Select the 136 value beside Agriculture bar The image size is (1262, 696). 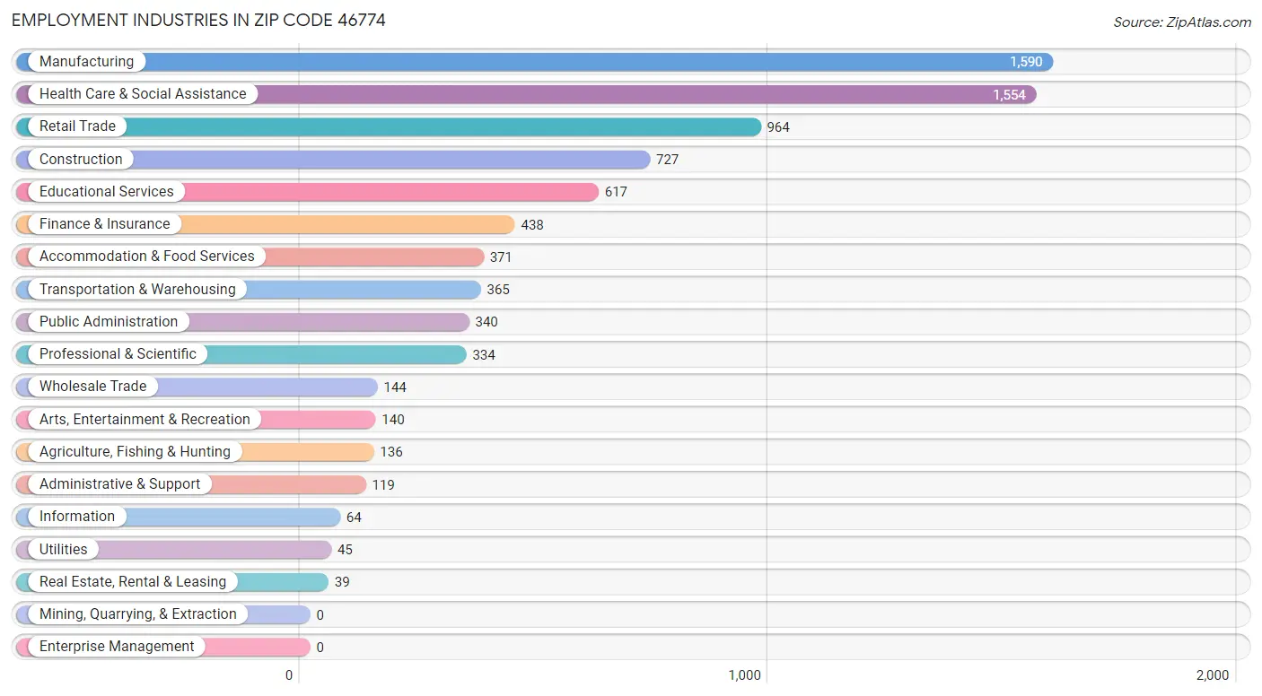point(391,452)
